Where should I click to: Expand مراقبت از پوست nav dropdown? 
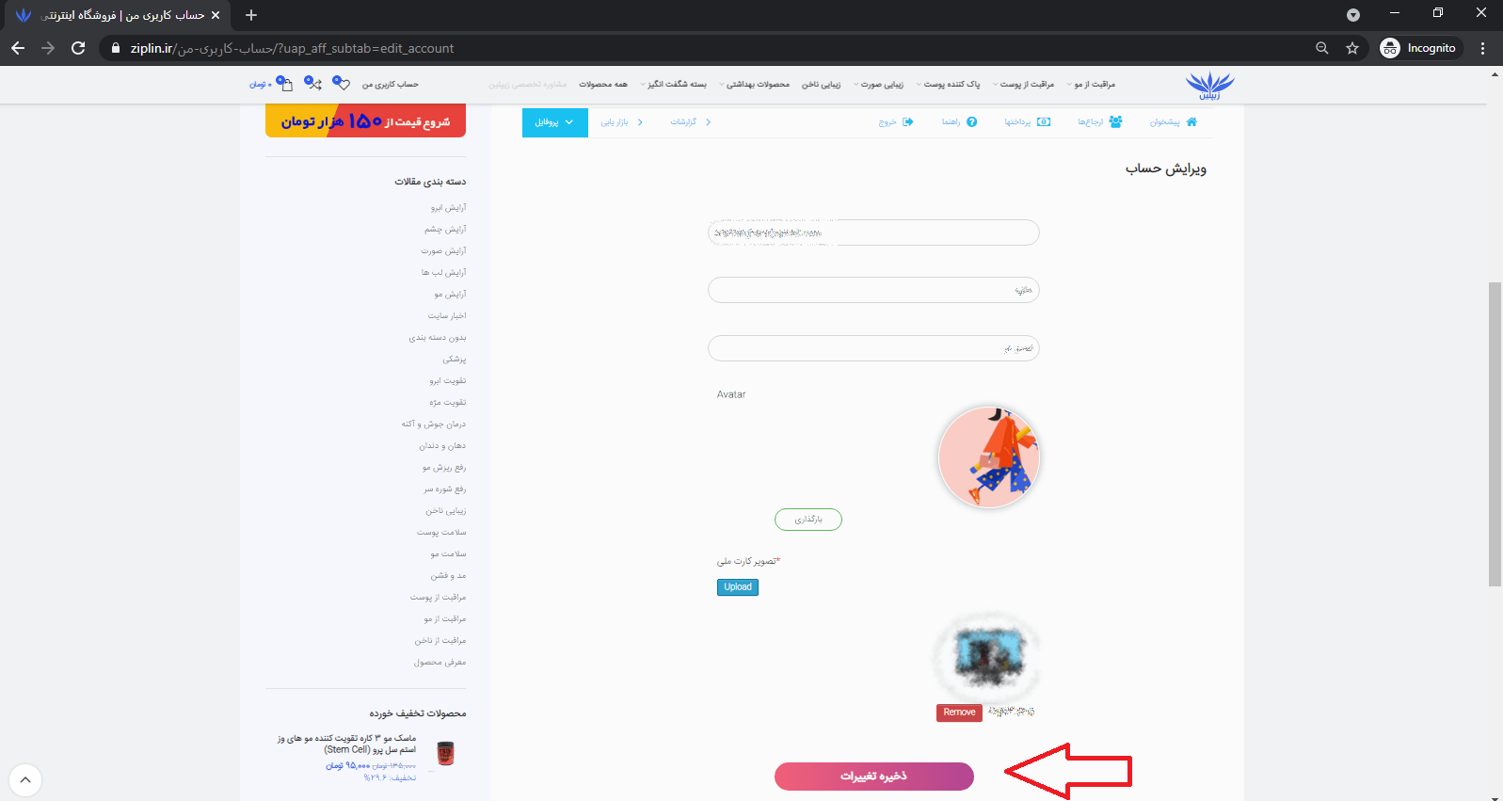pos(1024,85)
